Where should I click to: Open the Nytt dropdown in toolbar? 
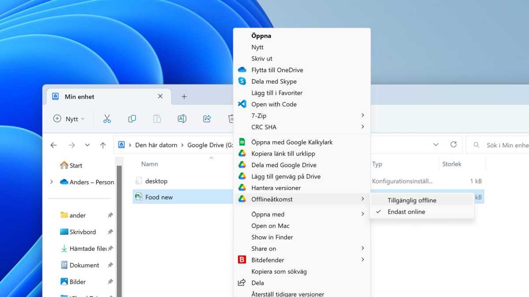pyautogui.click(x=69, y=119)
